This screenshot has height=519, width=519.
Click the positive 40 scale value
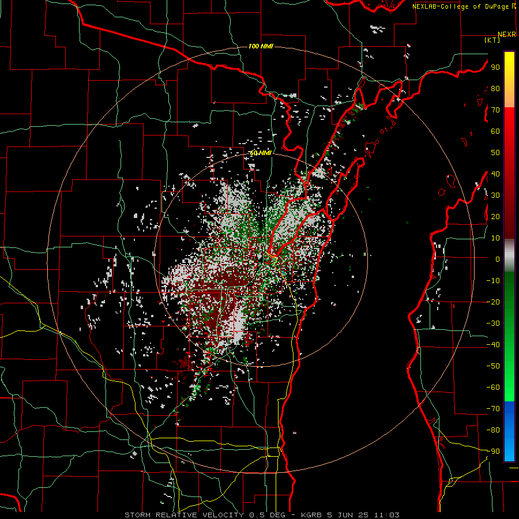495,174
